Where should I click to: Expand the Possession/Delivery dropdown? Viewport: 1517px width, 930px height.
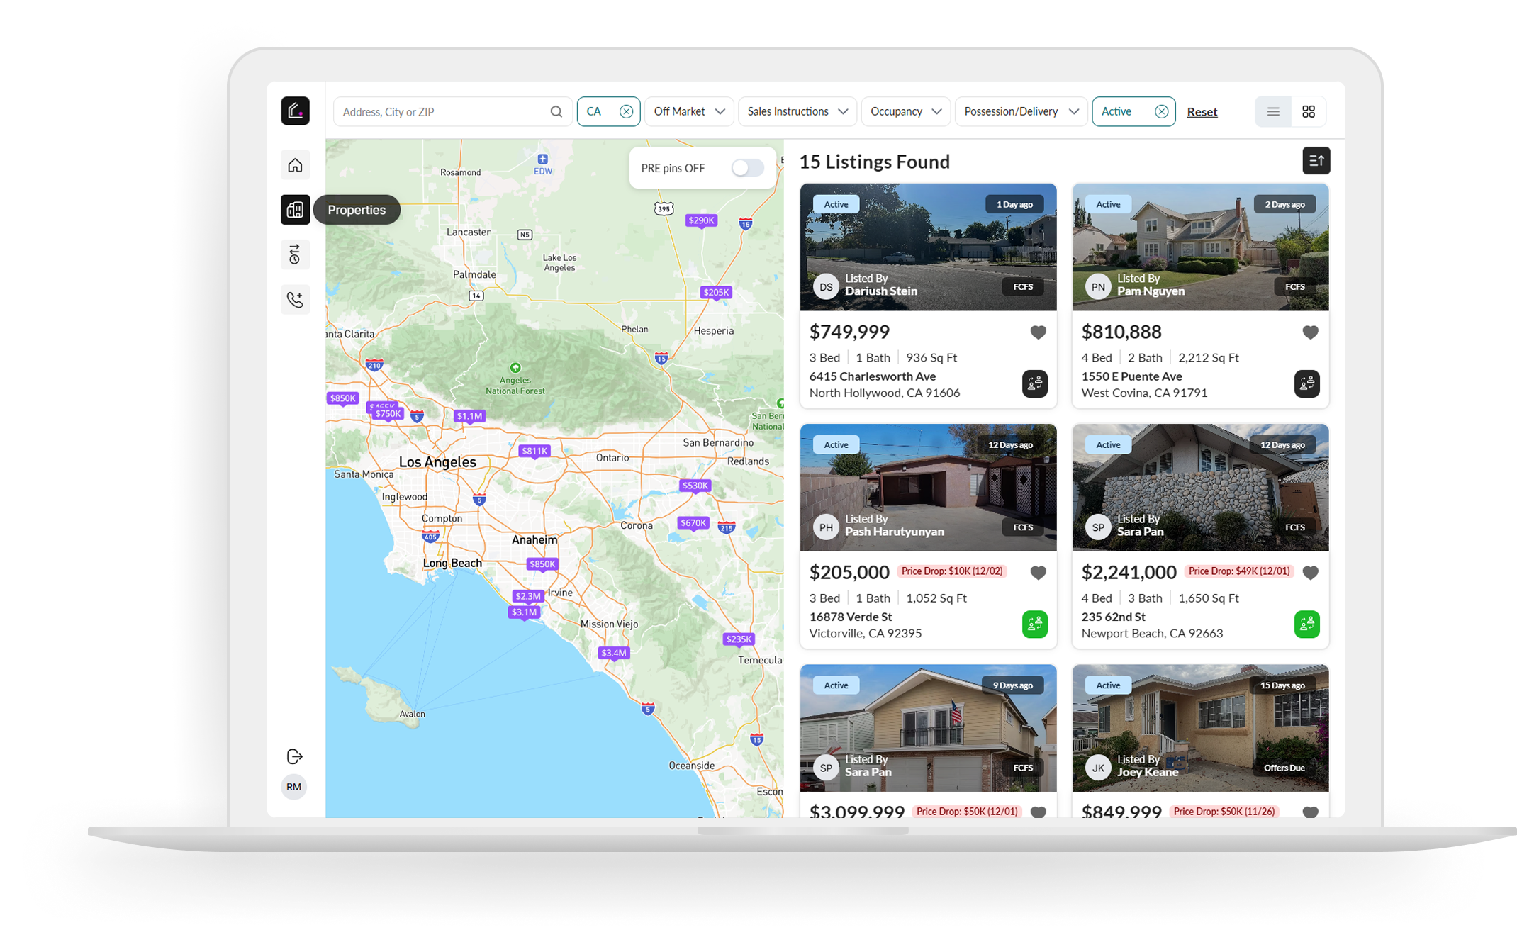[x=1021, y=112]
